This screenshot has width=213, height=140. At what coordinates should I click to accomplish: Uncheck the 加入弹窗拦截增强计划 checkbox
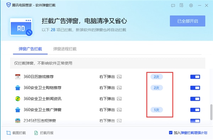coord(171,133)
